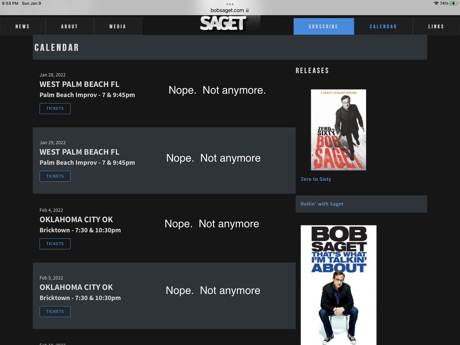Tap the 6:53 PM clock in status bar
This screenshot has width=460, height=345.
pos(10,3)
